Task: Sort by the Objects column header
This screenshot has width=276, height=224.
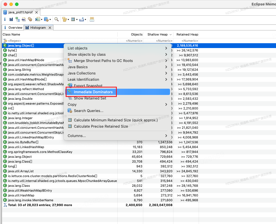Action: coord(130,34)
